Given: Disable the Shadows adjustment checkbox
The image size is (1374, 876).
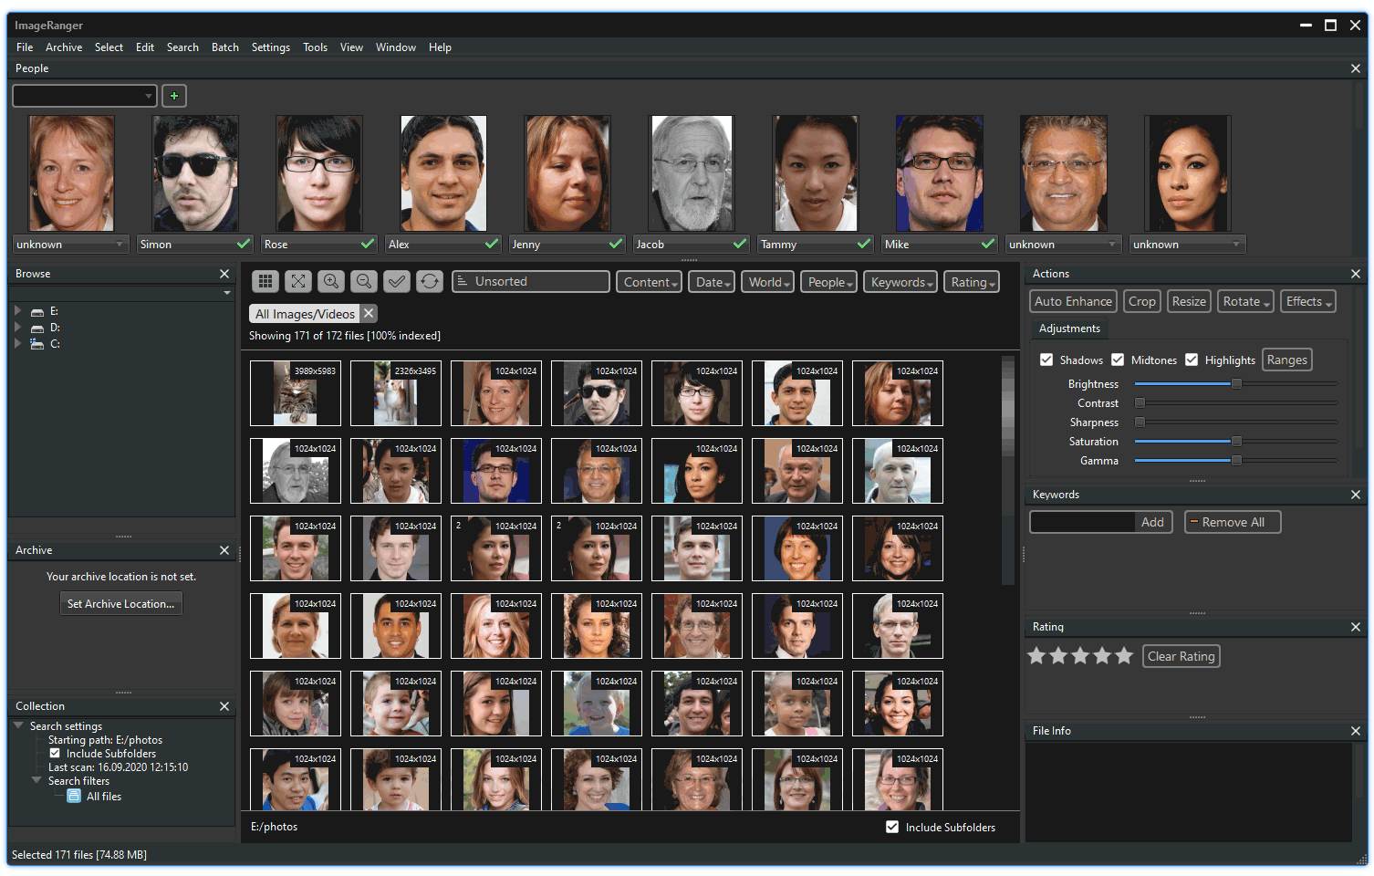Looking at the screenshot, I should coord(1046,359).
